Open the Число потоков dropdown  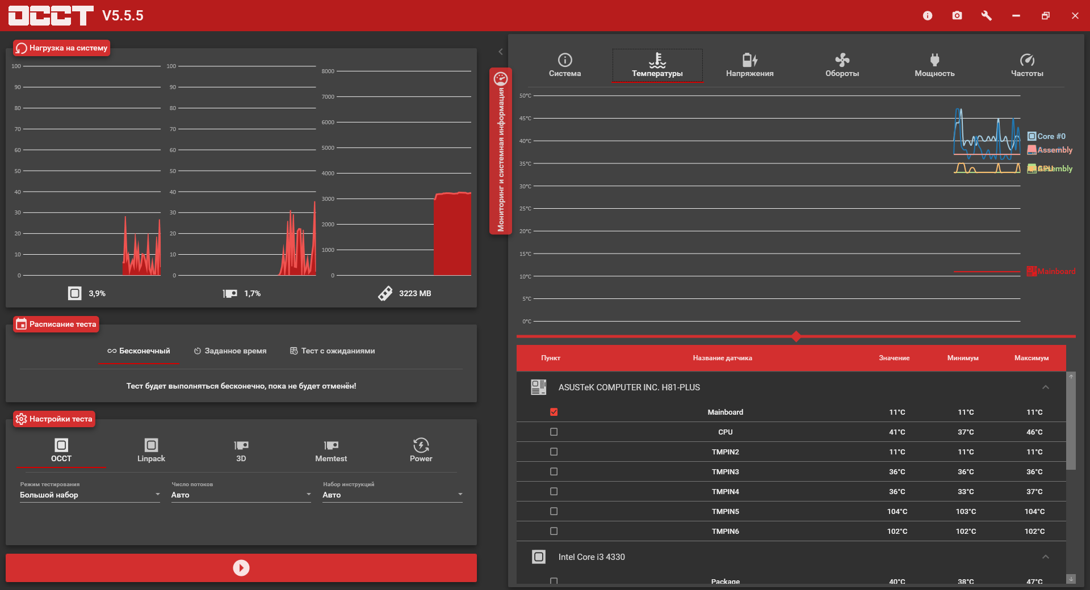point(241,495)
